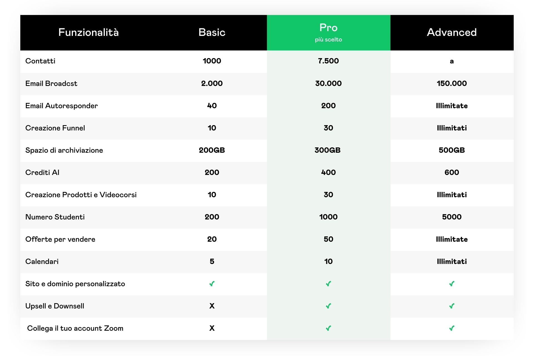This screenshot has height=356, width=534.
Task: Click the 500GB storage value in Advanced
Action: click(x=452, y=150)
